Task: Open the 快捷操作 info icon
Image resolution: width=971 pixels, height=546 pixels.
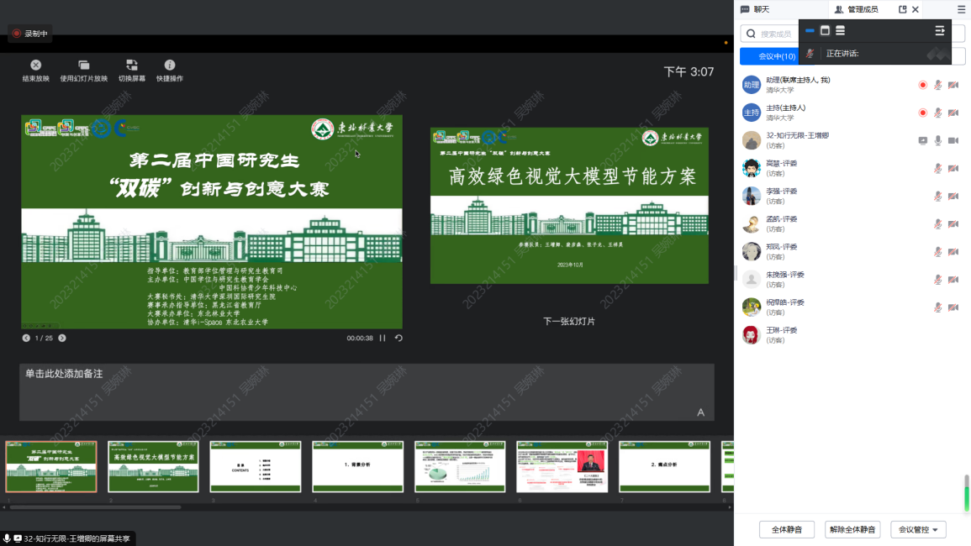Action: pyautogui.click(x=169, y=65)
